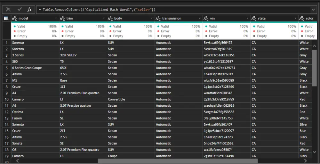
Task: Click the scroll right arrow
Action: pos(306,161)
